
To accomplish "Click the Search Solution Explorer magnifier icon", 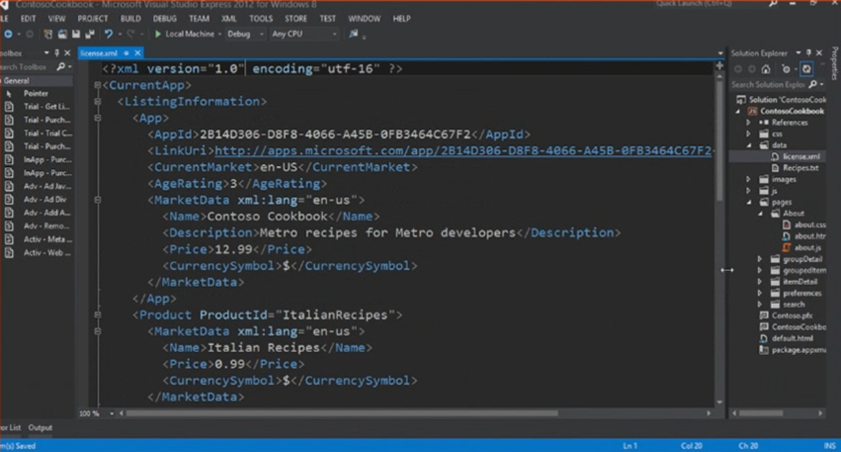I will click(813, 84).
